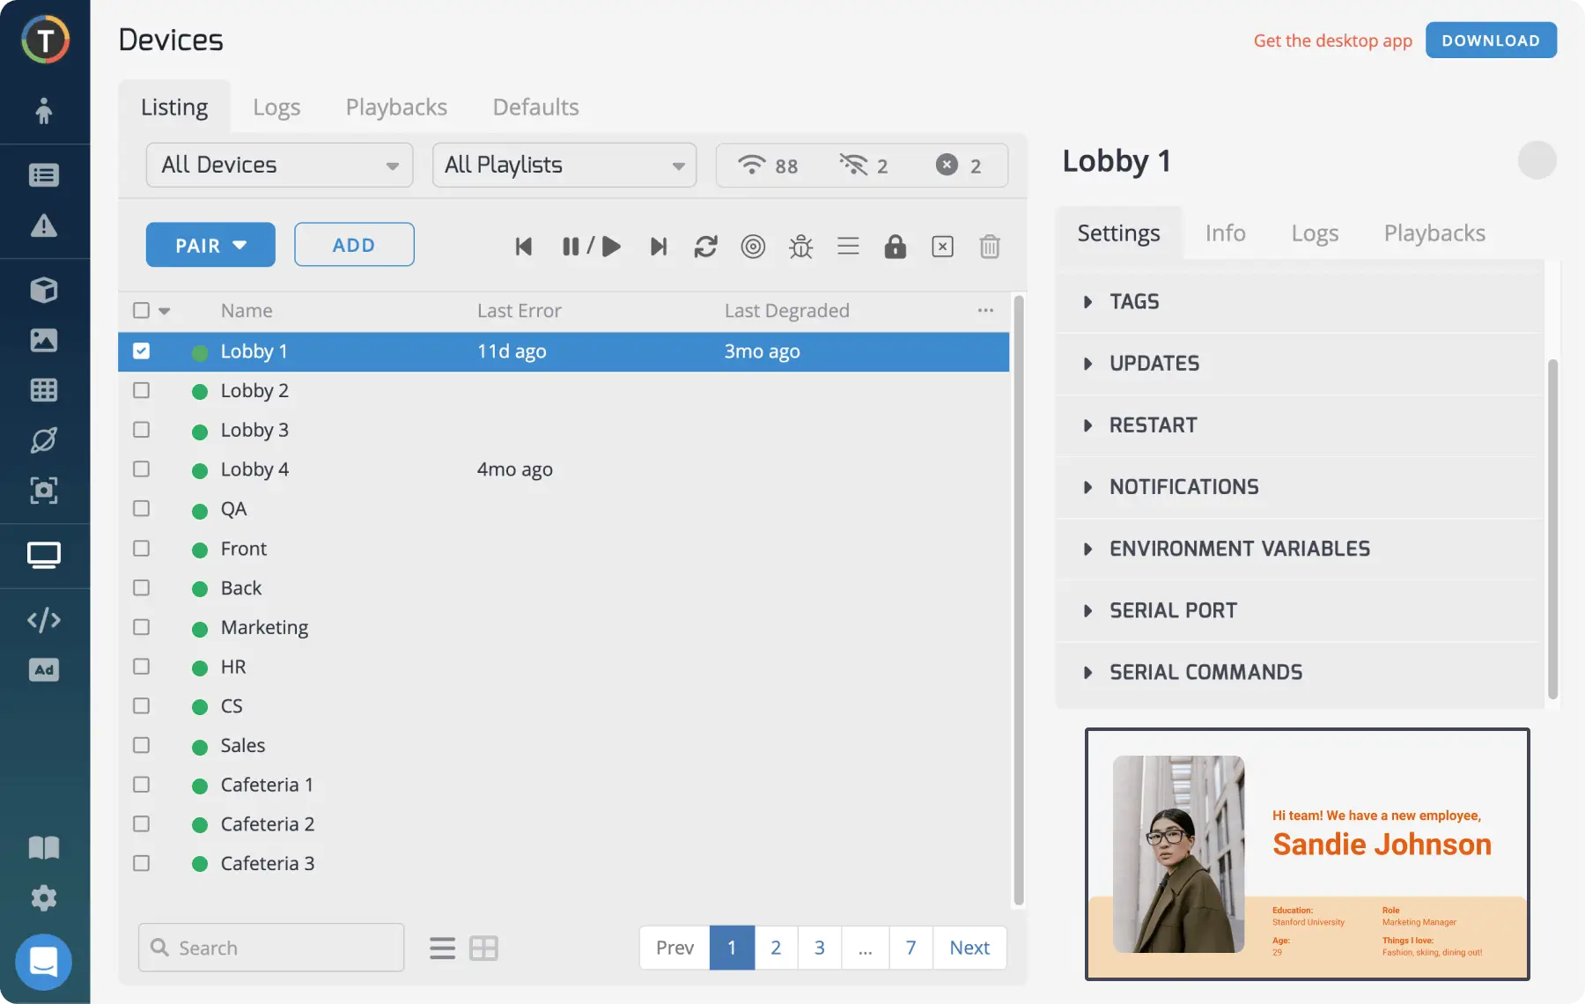Switch to grid view layout

tap(483, 948)
